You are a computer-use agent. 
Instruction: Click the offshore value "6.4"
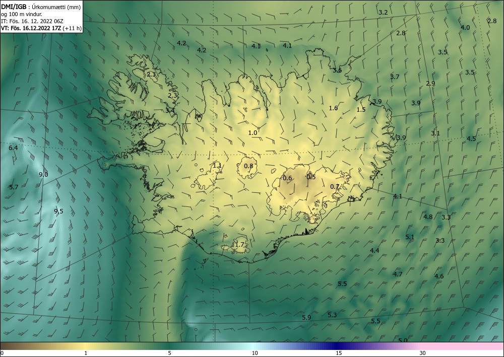click(13, 148)
